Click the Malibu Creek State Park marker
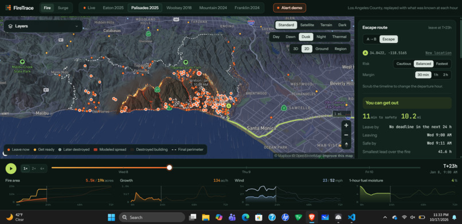The width and height of the screenshot is (462, 224). 22,62
